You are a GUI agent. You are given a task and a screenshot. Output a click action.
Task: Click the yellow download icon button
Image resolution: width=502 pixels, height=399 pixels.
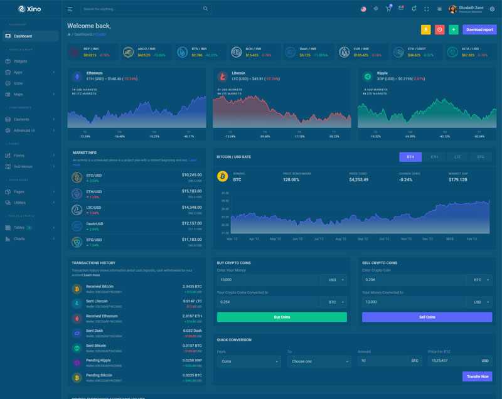[426, 29]
